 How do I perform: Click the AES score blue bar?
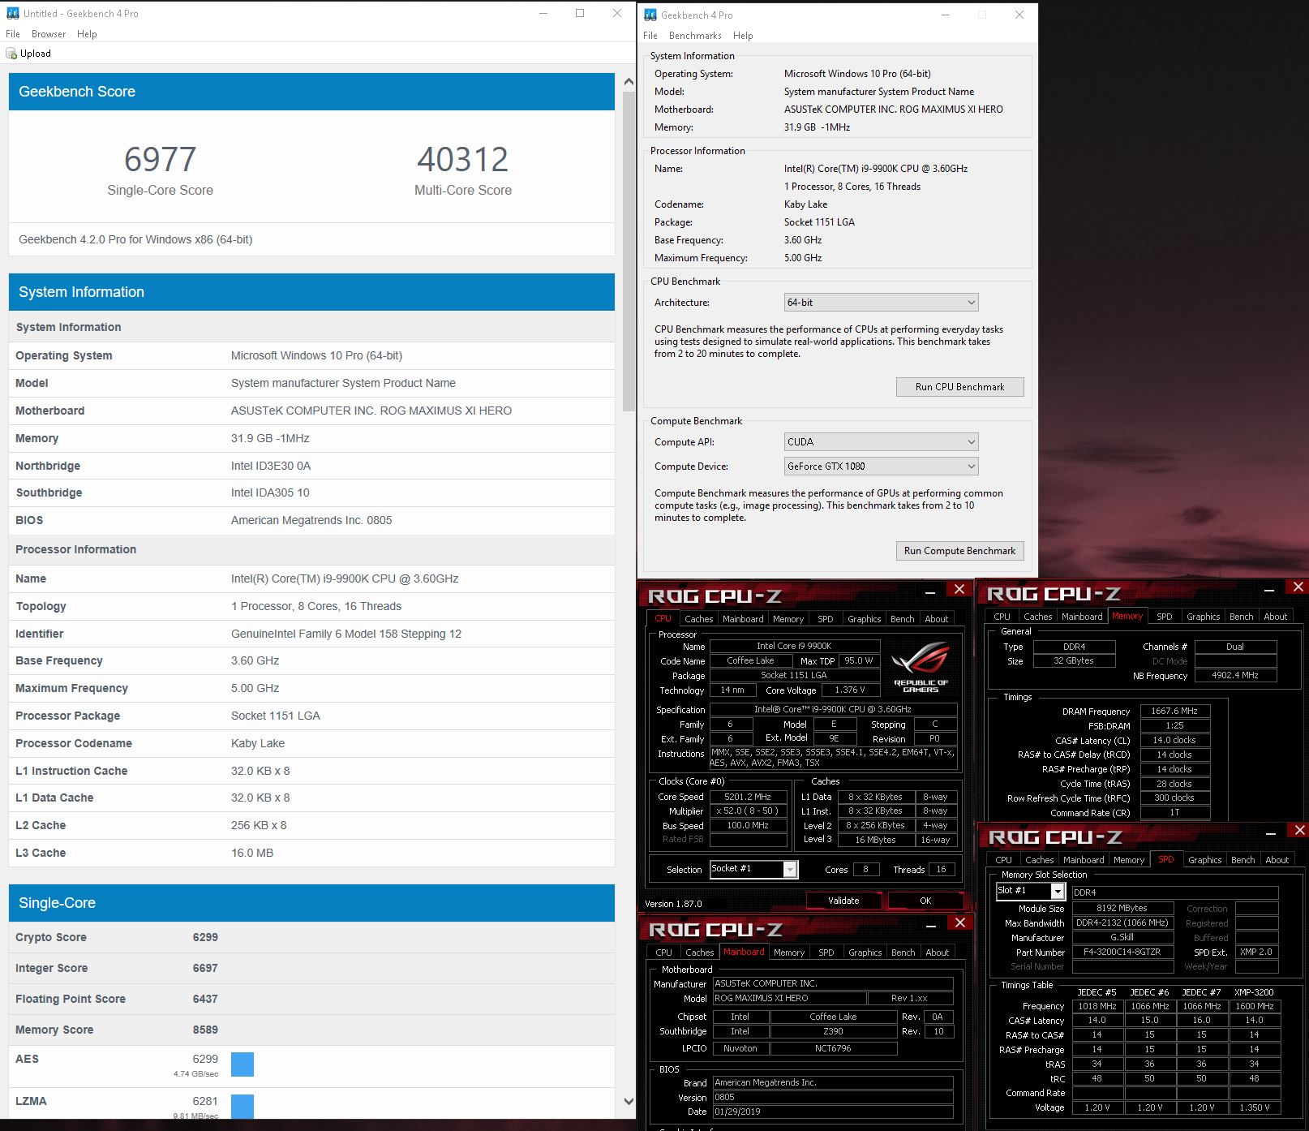tap(242, 1064)
